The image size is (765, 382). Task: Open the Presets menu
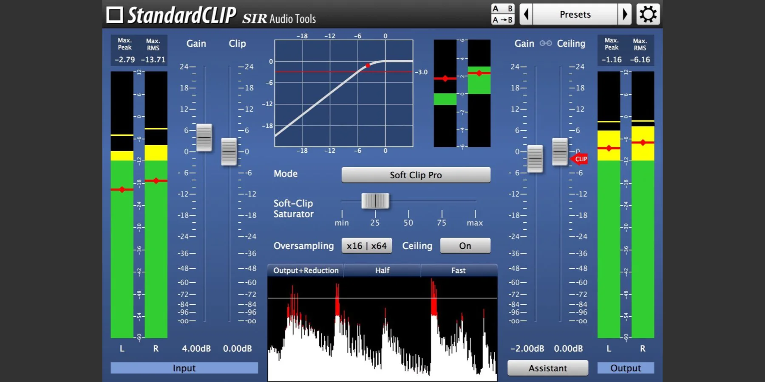pos(575,14)
